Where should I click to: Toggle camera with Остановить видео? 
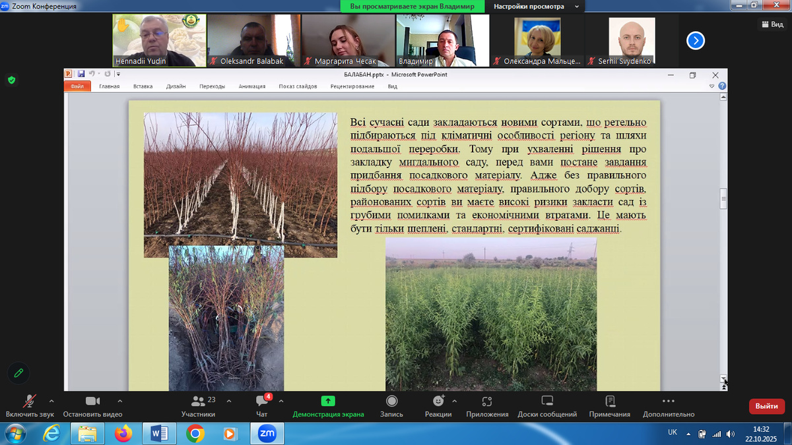coord(92,401)
